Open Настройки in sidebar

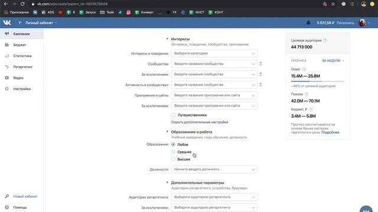click(22, 89)
